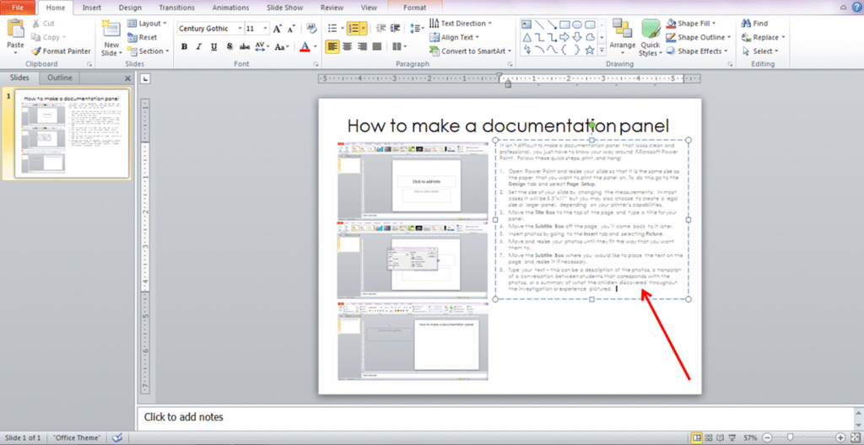This screenshot has width=864, height=445.
Task: Apply the font color A button
Action: (x=305, y=47)
